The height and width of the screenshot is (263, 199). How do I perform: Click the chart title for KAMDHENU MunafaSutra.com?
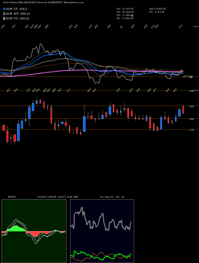(x=43, y=2)
